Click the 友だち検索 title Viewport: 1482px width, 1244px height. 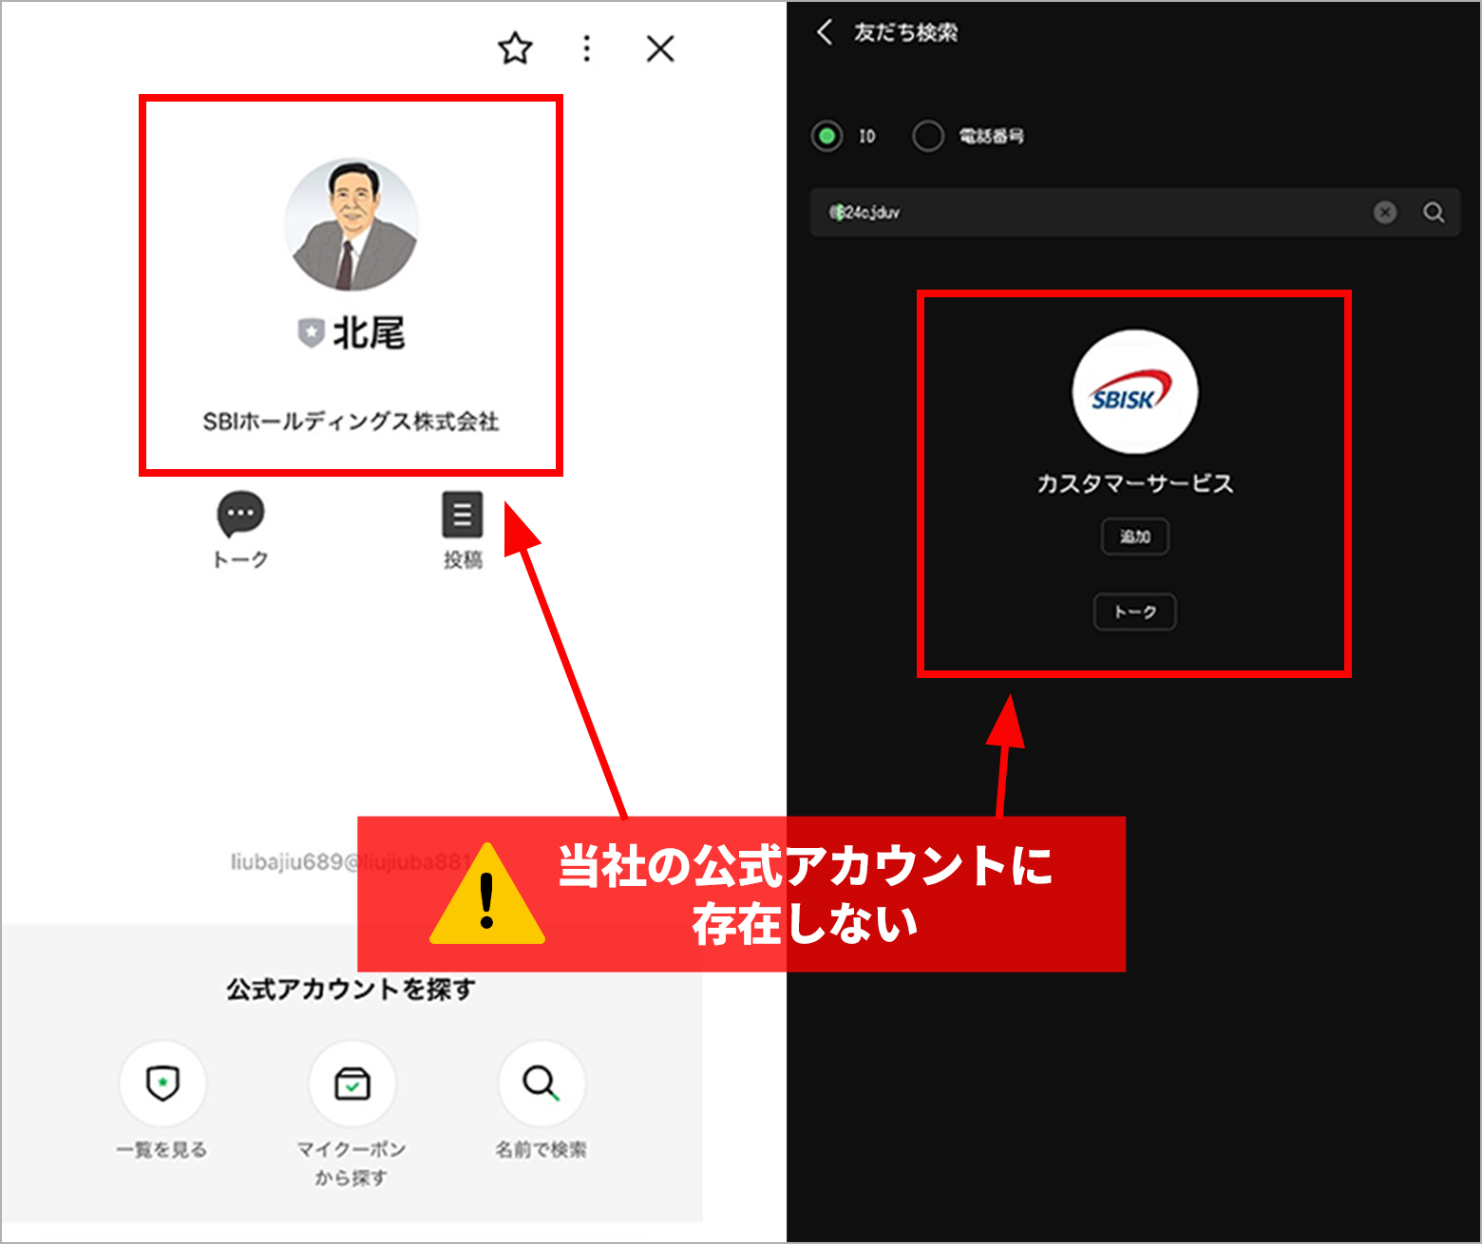[905, 32]
